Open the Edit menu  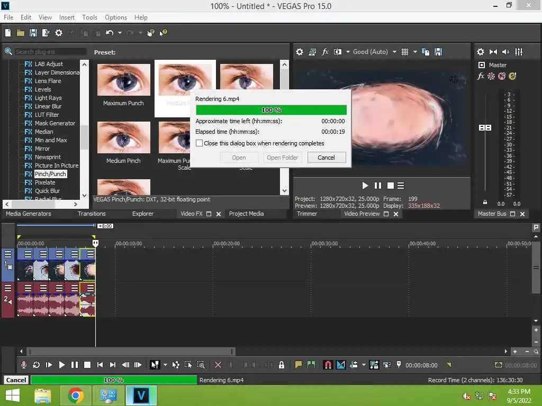tap(25, 17)
